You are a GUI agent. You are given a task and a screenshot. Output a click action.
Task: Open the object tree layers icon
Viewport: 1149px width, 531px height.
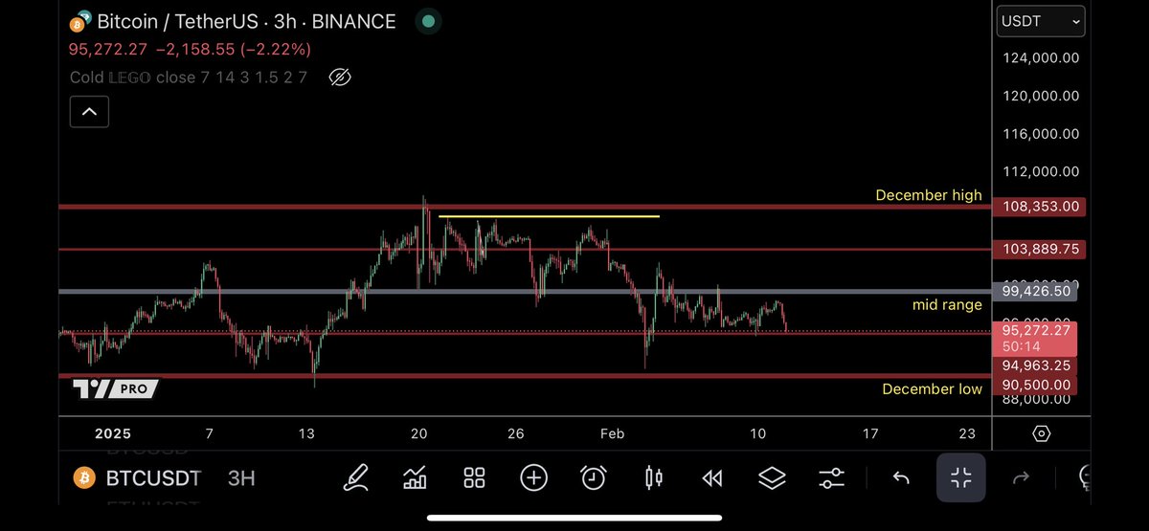[772, 476]
